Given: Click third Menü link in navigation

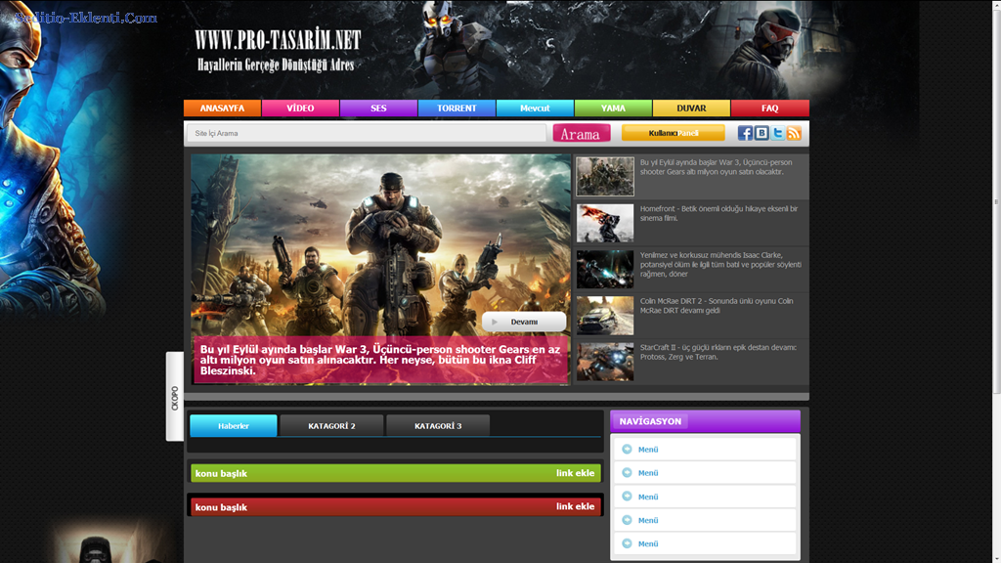Looking at the screenshot, I should pos(648,497).
